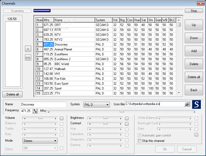Open the System PAL D dropdown
Viewport: 206px width, 156px height.
click(96, 105)
